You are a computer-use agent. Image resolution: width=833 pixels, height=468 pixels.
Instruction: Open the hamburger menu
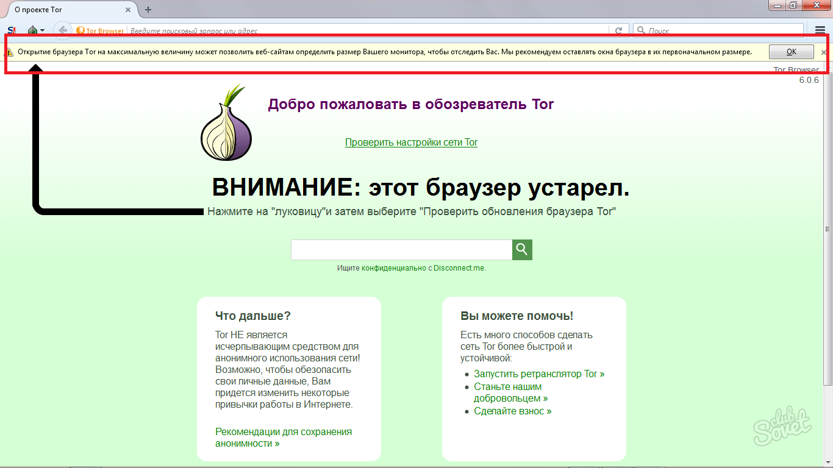coord(820,30)
